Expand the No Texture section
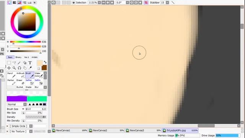Viewport: 245px width, 138px height. 7,131
